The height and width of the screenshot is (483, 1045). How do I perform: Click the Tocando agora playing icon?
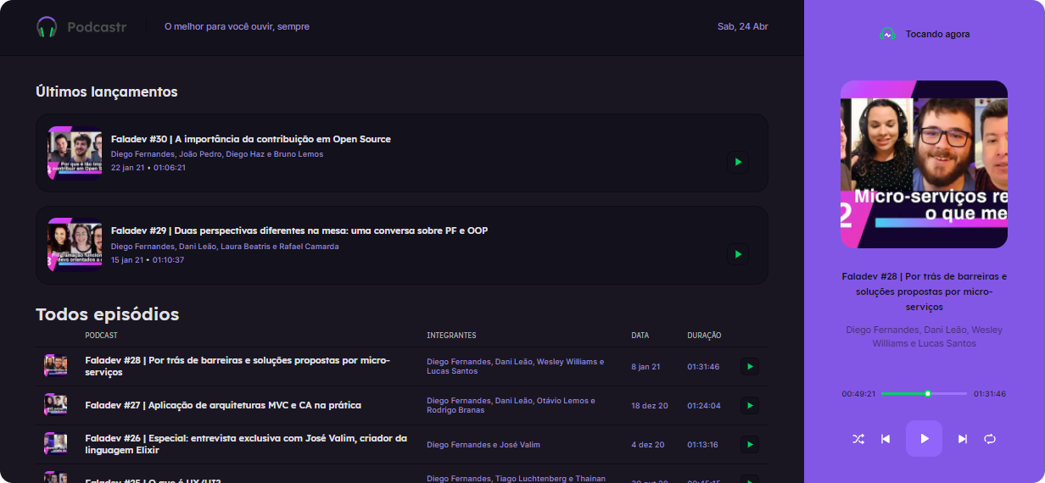click(x=887, y=35)
